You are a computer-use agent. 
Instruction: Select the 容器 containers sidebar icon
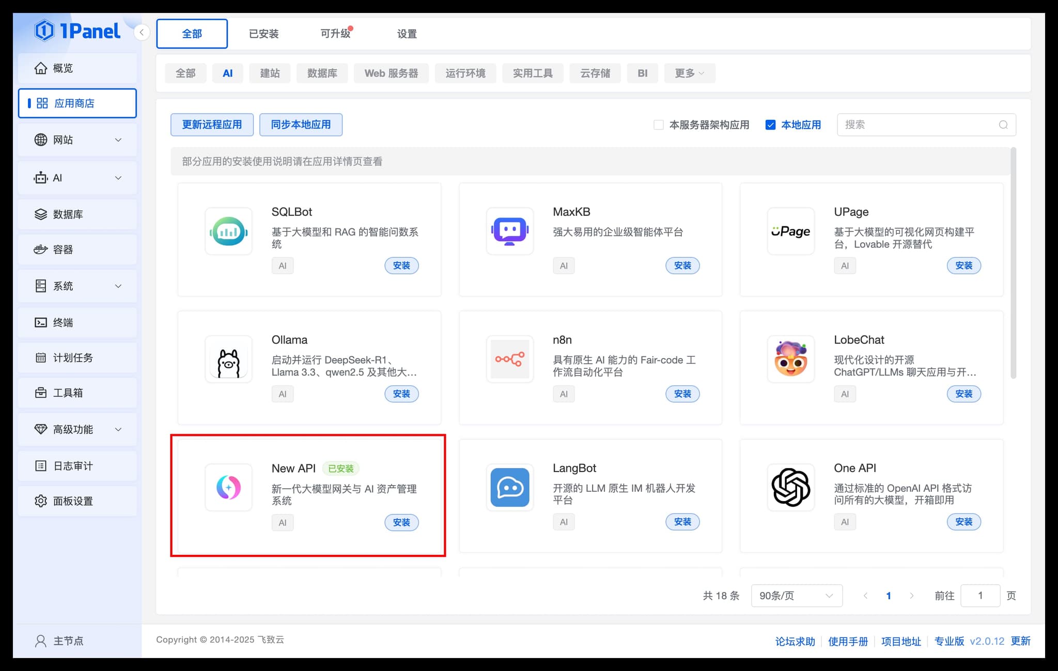(41, 249)
